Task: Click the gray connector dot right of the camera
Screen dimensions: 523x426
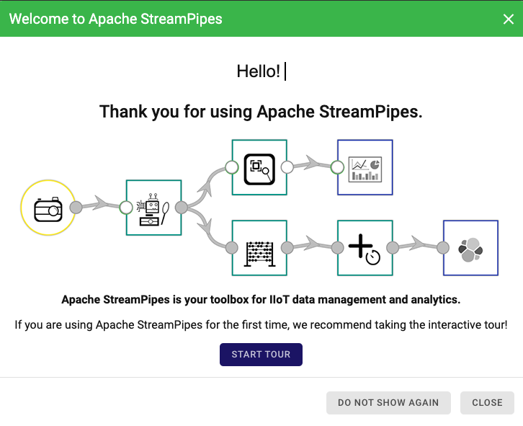Action: click(76, 208)
